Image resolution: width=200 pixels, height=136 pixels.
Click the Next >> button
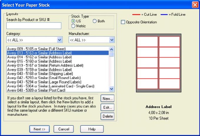click(x=39, y=129)
